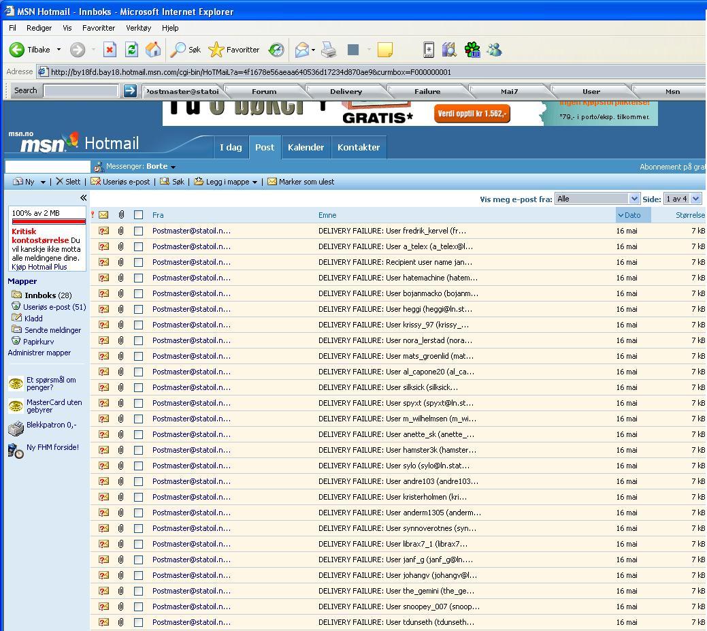Click the yellow note icon in toolbar
This screenshot has height=631, width=707.
point(384,50)
